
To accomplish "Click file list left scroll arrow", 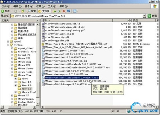I will pyautogui.click(x=43, y=107).
